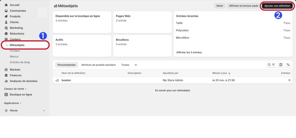The width and height of the screenshot is (296, 138).
Task: Expand the Applications section
Action: (x=13, y=103)
